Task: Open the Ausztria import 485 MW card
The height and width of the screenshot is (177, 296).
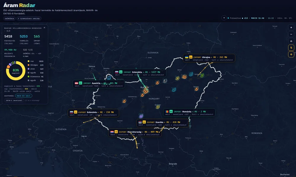Action: 99,84
